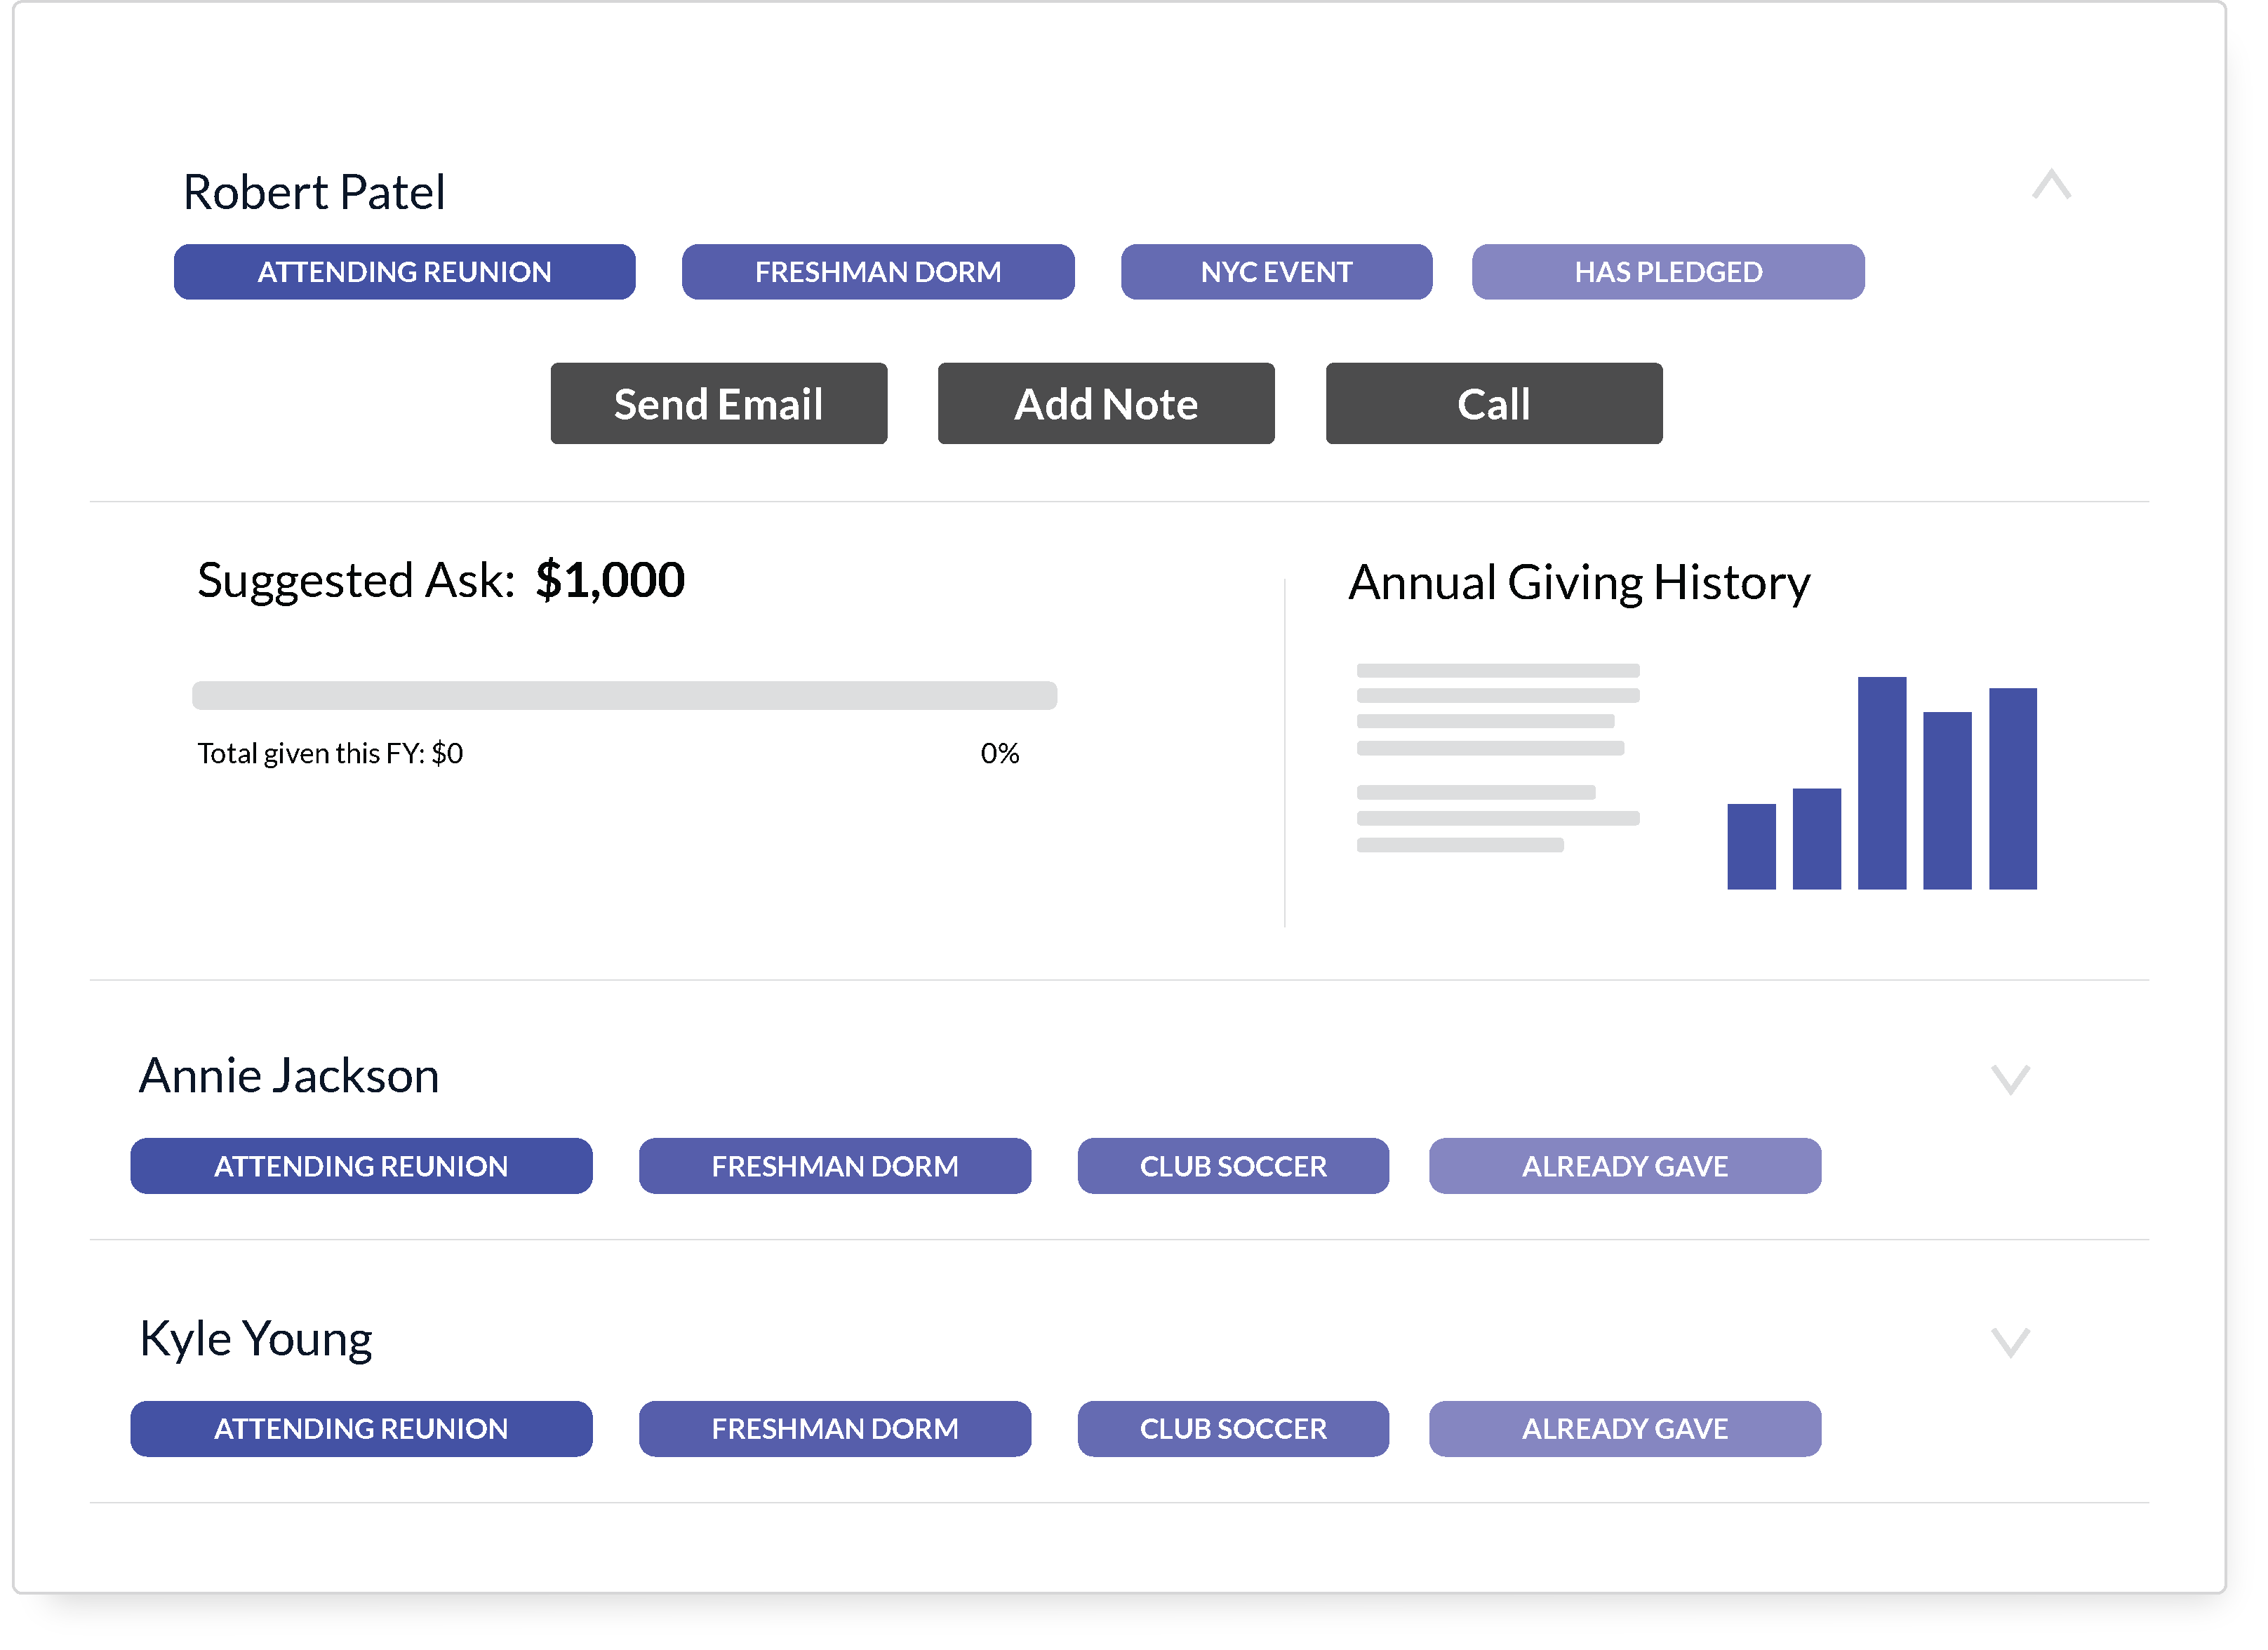Click Annie Jackson's Already Gave tag
Image resolution: width=2268 pixels, height=1650 pixels.
(x=1625, y=1166)
